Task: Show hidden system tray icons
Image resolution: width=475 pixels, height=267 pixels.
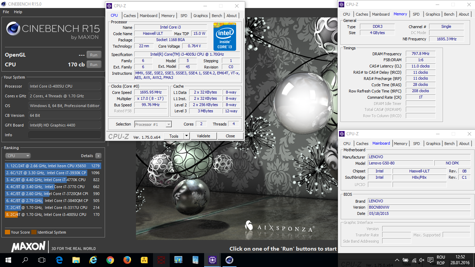Action: tap(397, 260)
